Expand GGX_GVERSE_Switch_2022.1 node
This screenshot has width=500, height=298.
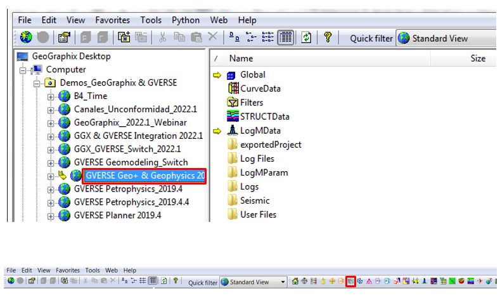click(x=51, y=150)
